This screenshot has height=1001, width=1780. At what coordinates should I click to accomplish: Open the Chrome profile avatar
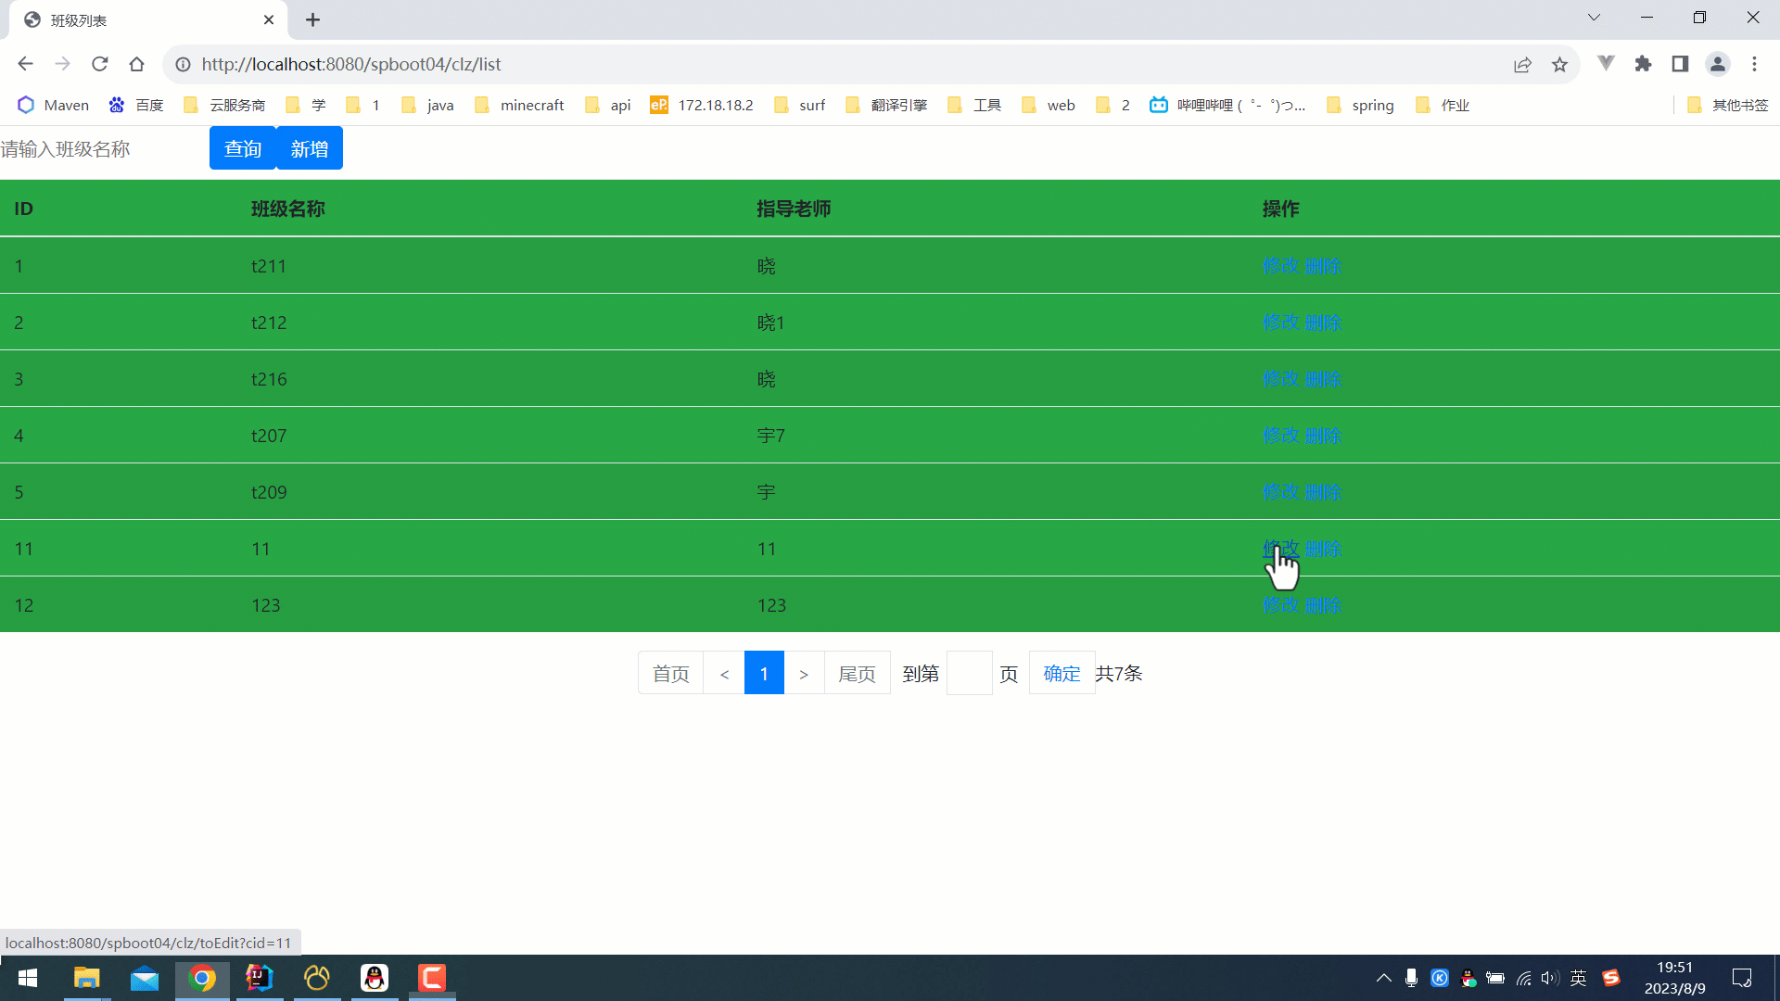(x=1717, y=64)
